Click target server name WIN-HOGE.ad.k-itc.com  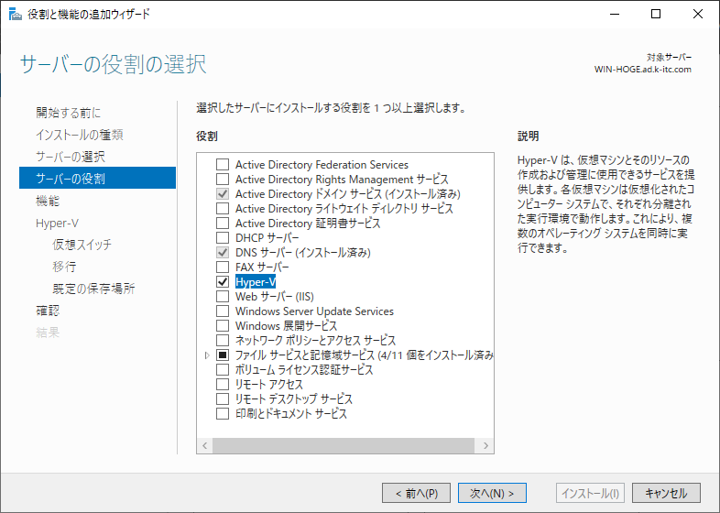[x=642, y=70]
